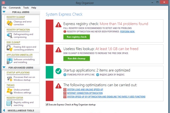
Task: Open the Registry Cleanup gloves icon
Action: point(10,23)
